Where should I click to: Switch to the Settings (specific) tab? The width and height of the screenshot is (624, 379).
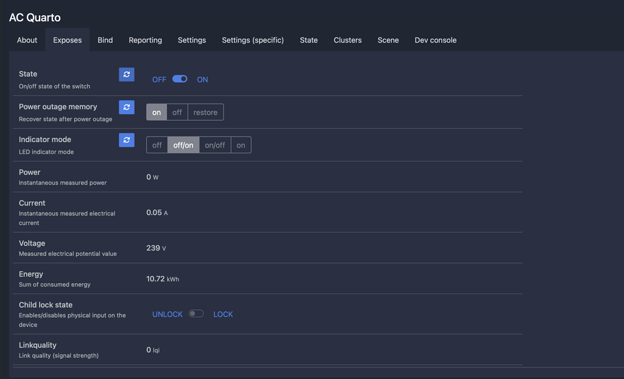click(x=253, y=40)
